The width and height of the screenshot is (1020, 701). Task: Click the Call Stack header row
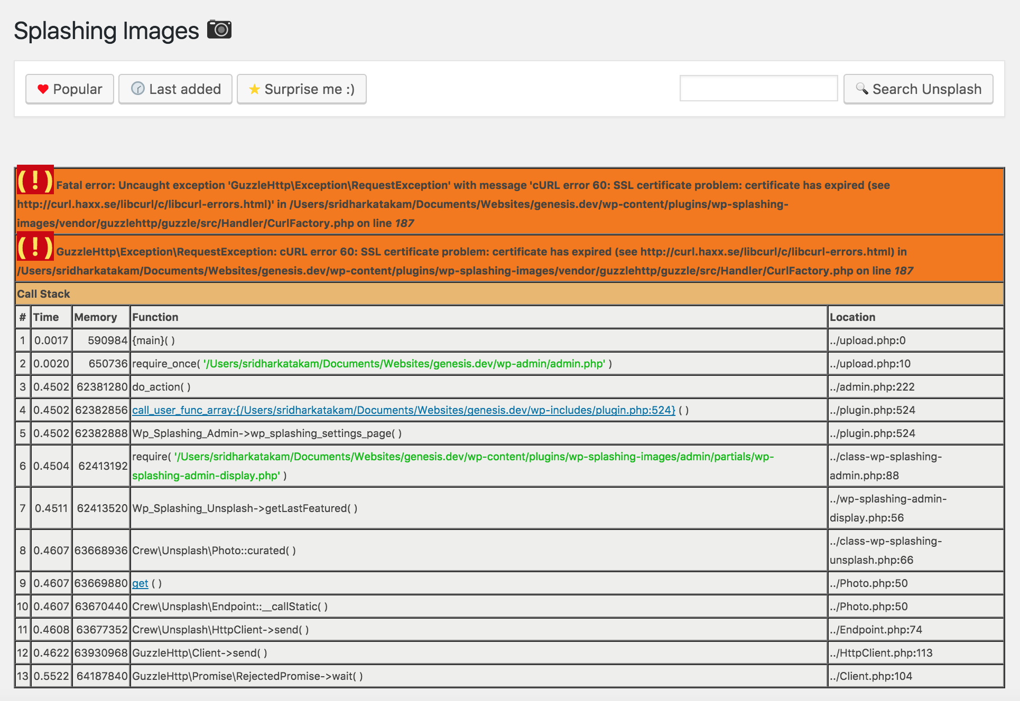(509, 294)
